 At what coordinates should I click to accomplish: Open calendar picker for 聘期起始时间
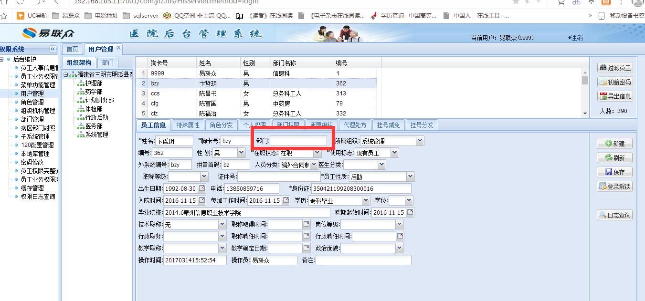[410, 212]
